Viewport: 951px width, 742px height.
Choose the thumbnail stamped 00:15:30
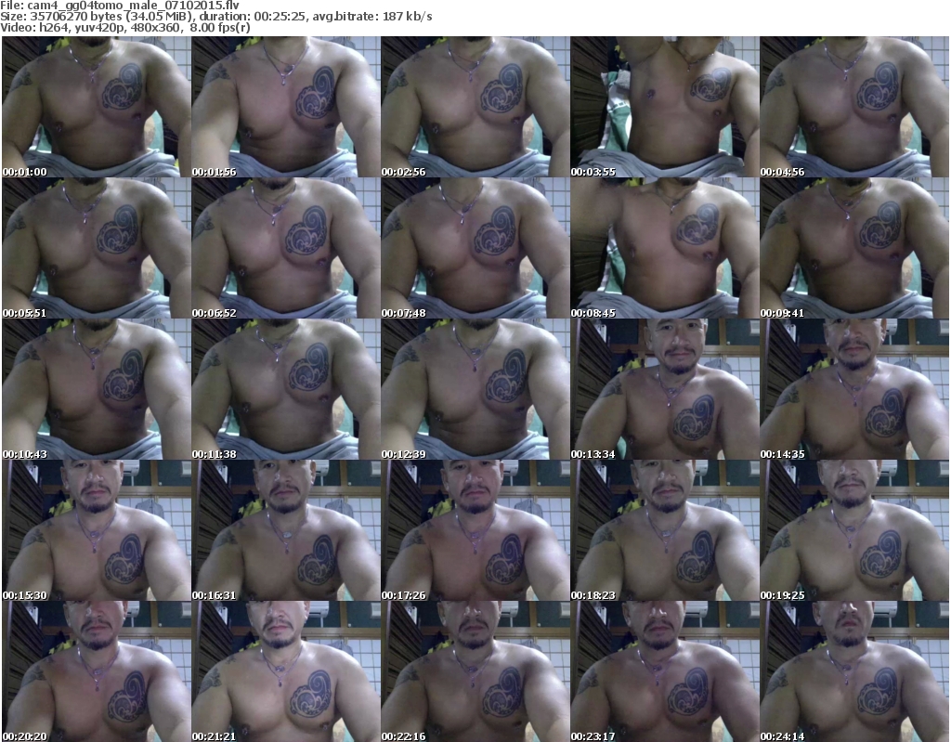(x=97, y=530)
